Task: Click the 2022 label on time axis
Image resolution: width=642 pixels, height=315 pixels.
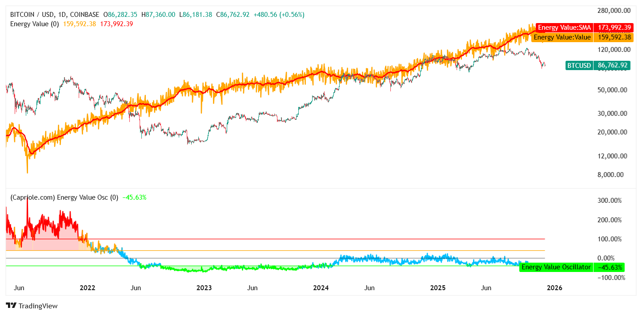Action: (88, 287)
